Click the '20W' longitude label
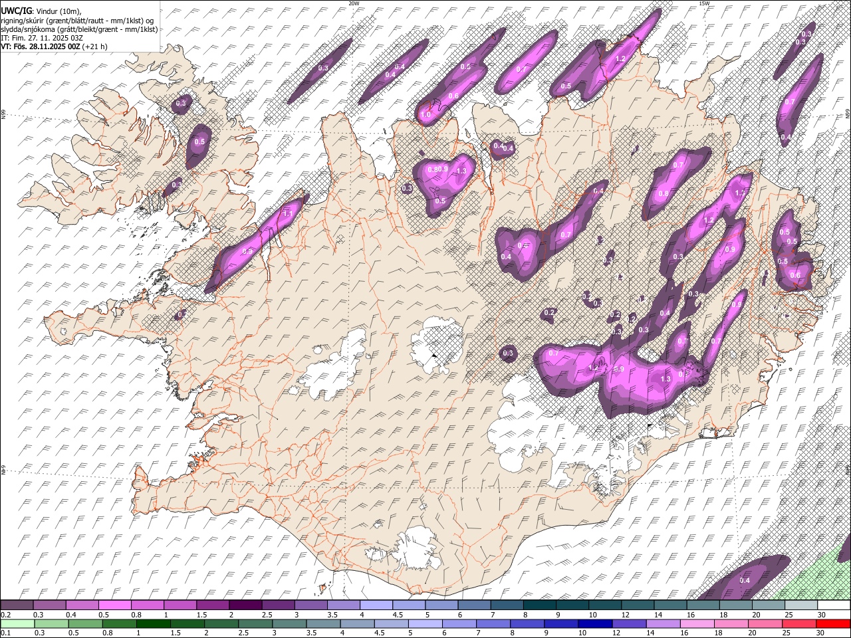This screenshot has width=851, height=638. click(x=354, y=3)
